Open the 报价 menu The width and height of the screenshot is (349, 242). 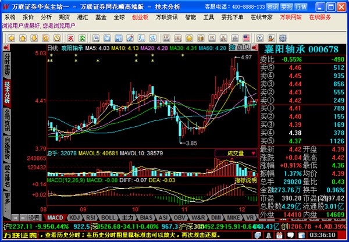pyautogui.click(x=28, y=17)
